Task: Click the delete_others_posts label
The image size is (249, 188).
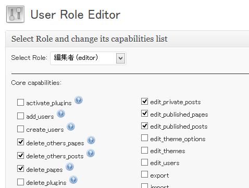Action: point(55,156)
